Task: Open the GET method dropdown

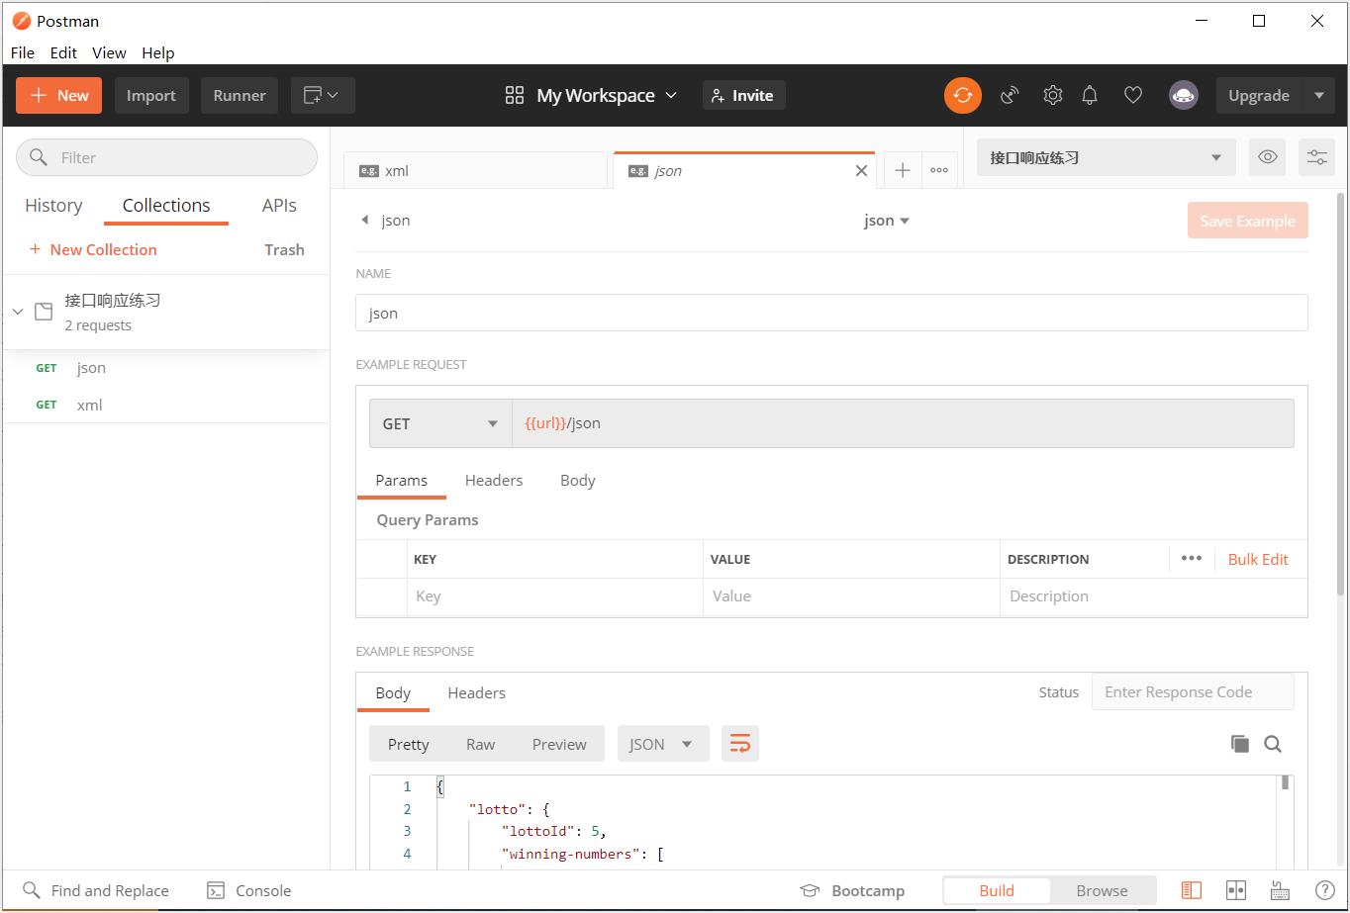Action: coord(440,423)
